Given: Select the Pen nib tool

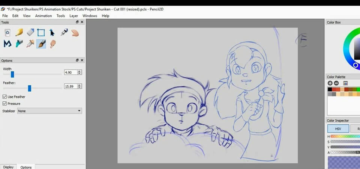Looking at the screenshot, I should click(64, 32).
